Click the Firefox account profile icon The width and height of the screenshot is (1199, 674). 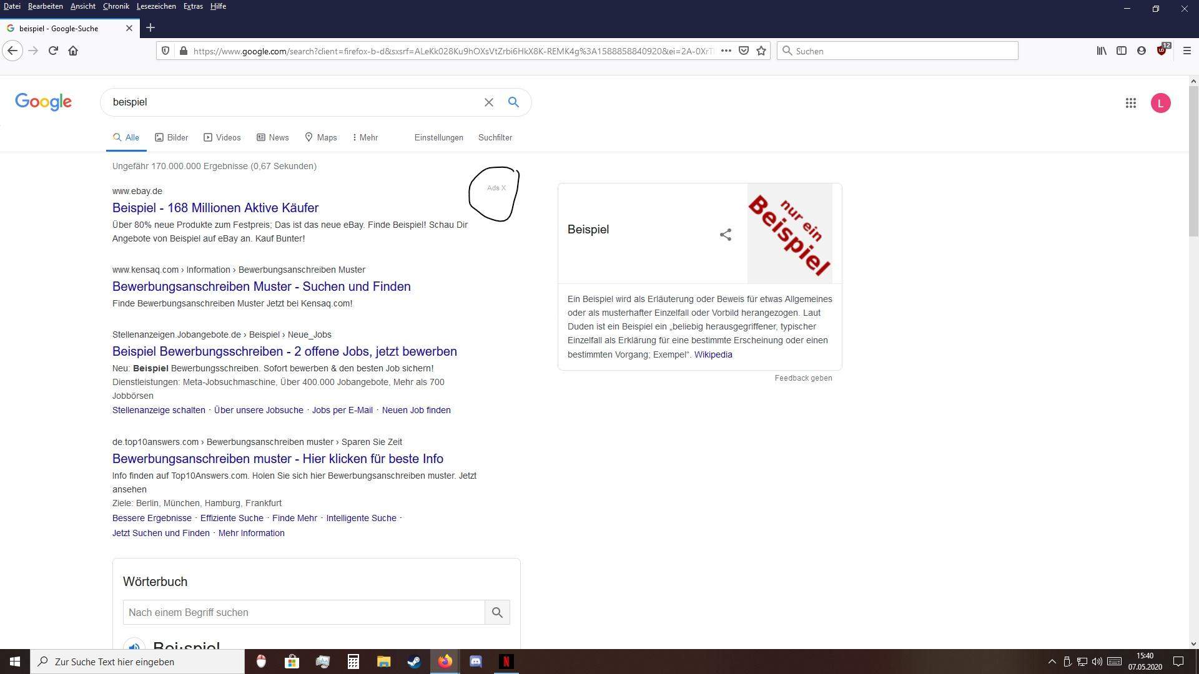[1142, 51]
